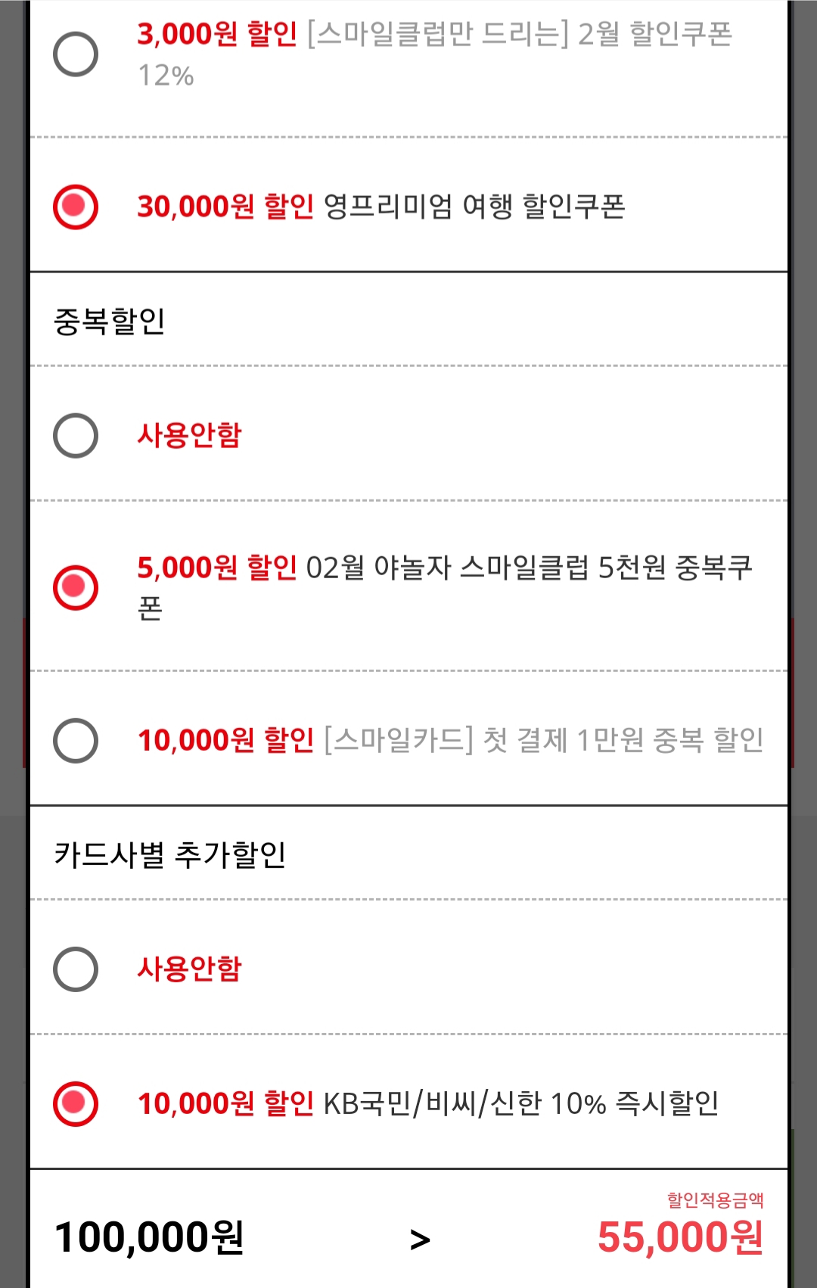Viewport: 817px width, 1288px height.
Task: Tap the 사용안함 text under 카드사별 추가할인
Action: point(189,969)
